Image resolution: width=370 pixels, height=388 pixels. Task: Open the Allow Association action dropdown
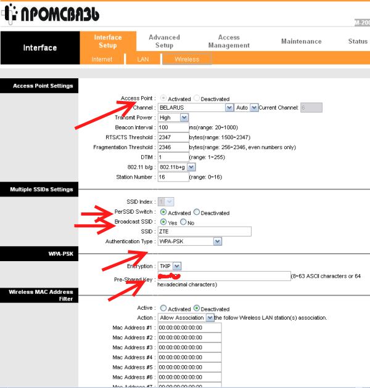(186, 318)
